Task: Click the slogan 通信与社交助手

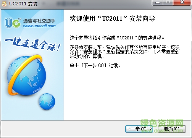Action: point(39,21)
